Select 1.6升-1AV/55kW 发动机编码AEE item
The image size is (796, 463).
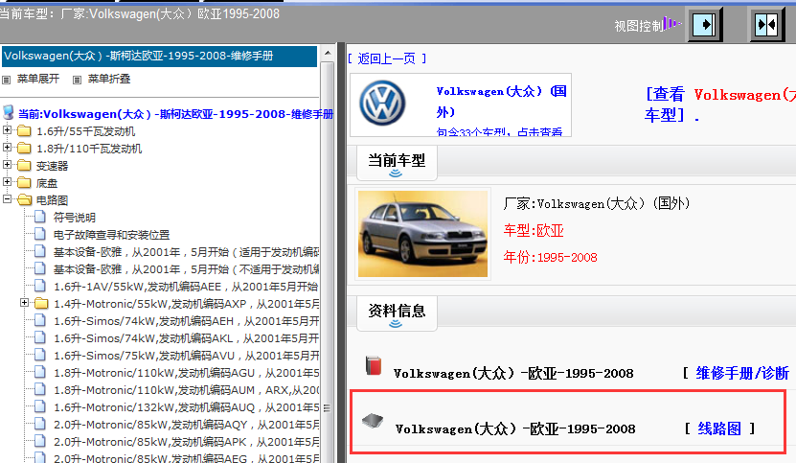click(186, 287)
